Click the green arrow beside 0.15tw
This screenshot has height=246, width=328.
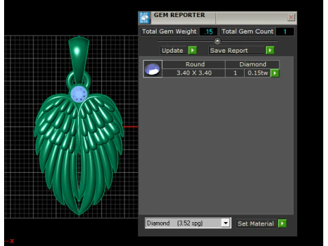pos(275,73)
